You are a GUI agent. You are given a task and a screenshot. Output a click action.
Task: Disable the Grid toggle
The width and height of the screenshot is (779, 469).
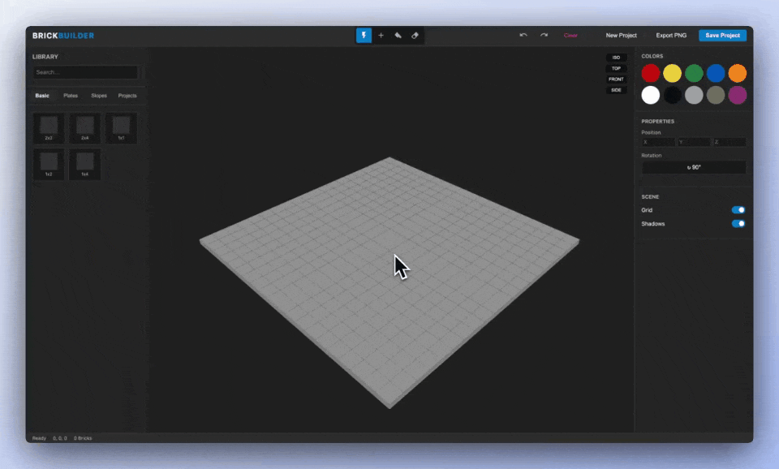pyautogui.click(x=738, y=210)
